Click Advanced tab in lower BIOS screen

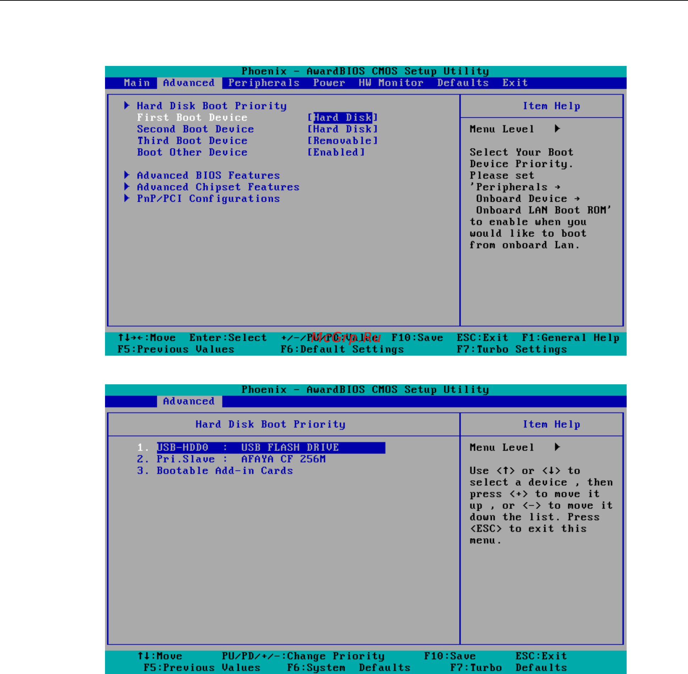point(189,401)
